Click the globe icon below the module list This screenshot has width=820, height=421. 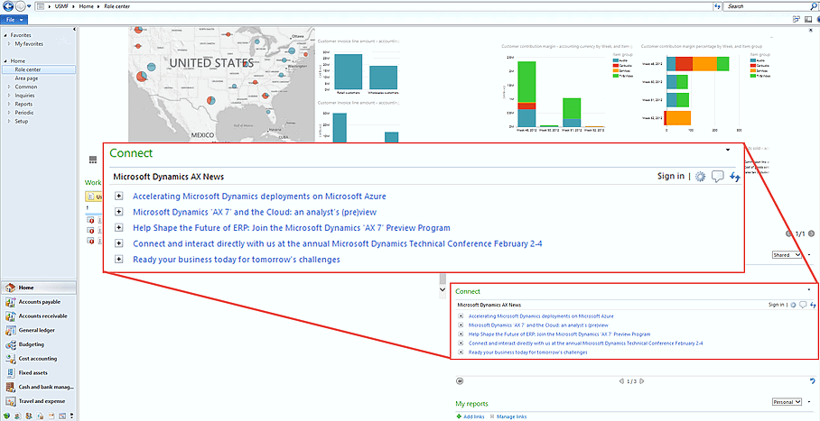[6, 416]
